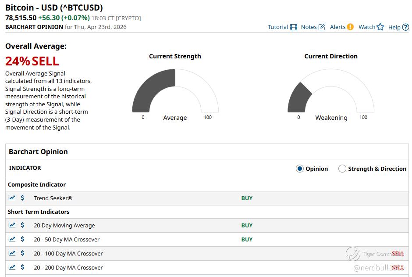Image resolution: width=412 pixels, height=277 pixels.
Task: Click dollar icon for 20 - 100 Day MA Crossover
Action: tap(23, 253)
